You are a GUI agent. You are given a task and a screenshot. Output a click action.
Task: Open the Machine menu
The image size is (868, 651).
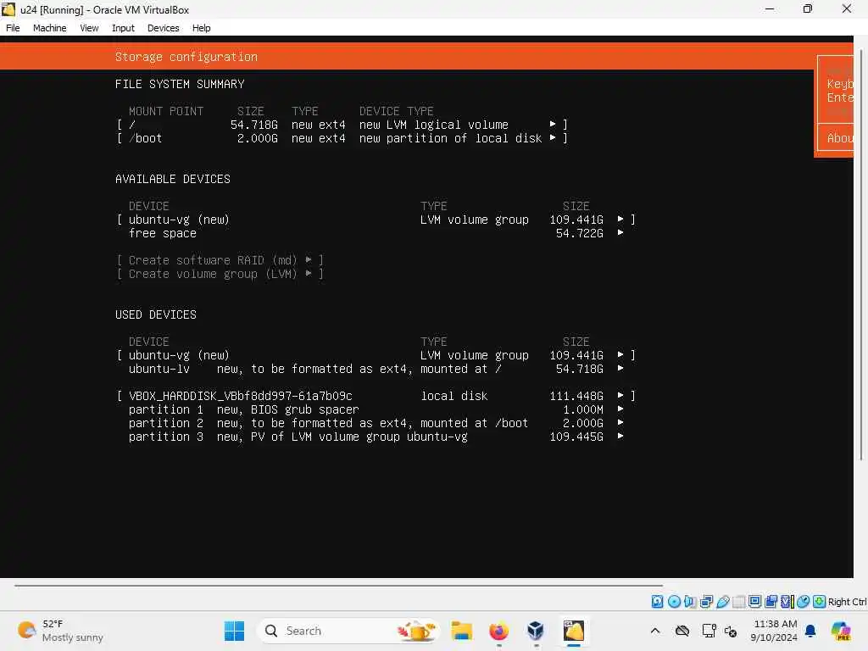(x=49, y=28)
